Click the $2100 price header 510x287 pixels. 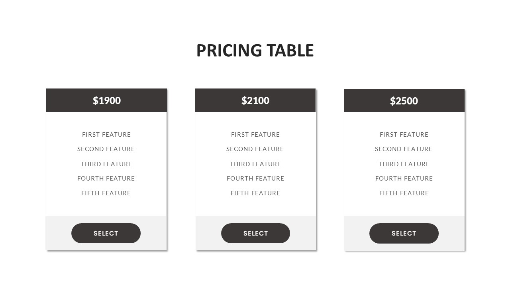[255, 100]
